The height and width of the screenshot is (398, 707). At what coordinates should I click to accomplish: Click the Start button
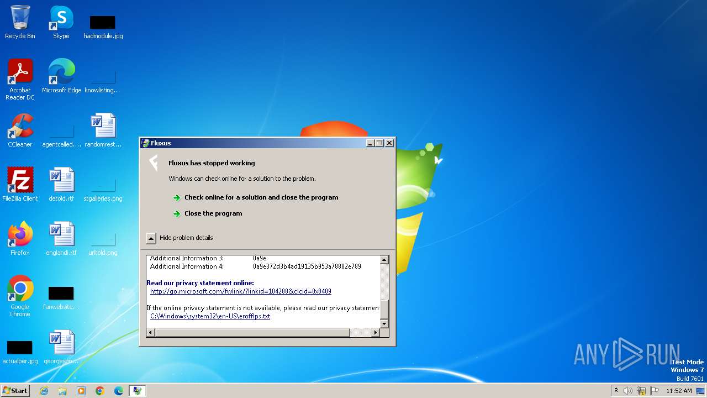click(15, 391)
